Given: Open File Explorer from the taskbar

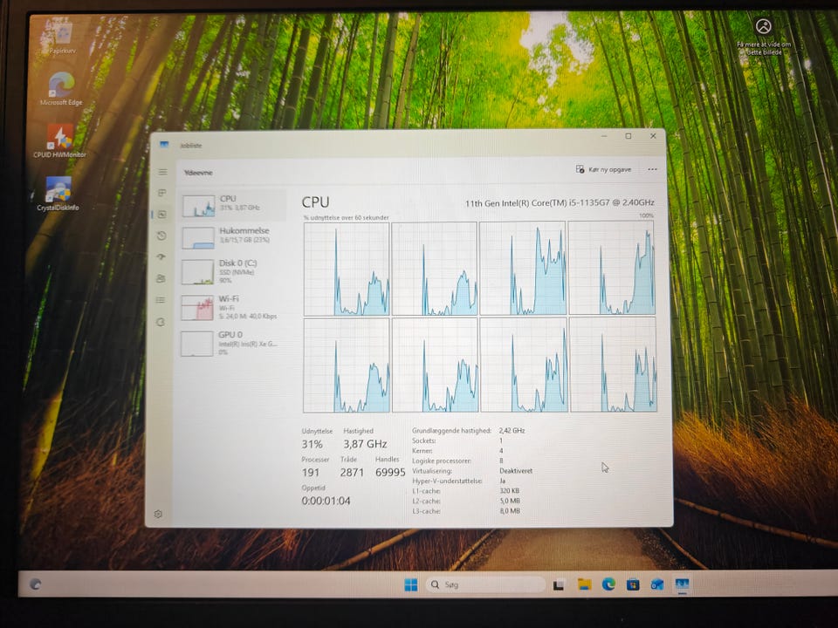Looking at the screenshot, I should 584,584.
